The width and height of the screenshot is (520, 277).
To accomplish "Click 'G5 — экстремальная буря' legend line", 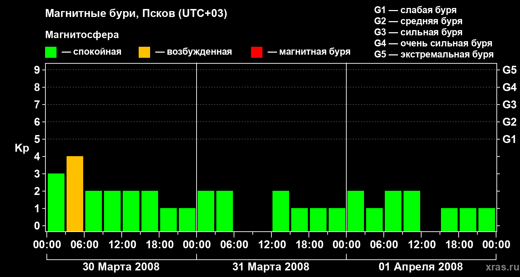I will 434,54.
